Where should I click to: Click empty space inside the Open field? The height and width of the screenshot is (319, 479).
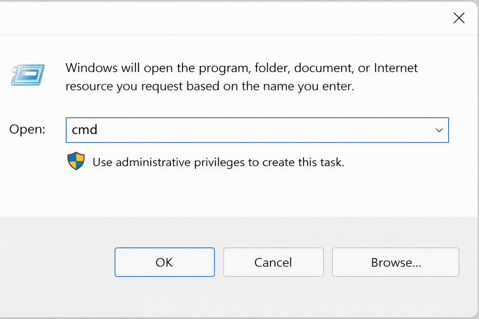pos(262,130)
